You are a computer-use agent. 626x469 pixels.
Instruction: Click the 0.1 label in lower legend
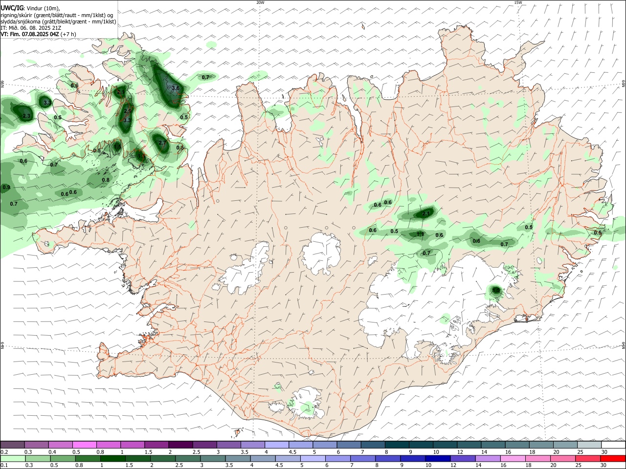click(4, 465)
